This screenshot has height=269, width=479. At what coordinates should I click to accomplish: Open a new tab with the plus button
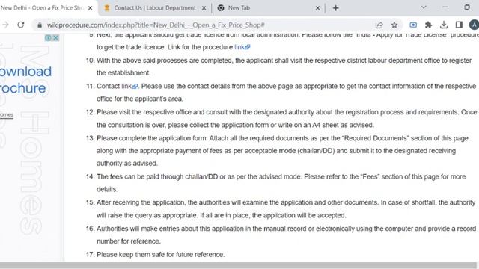pos(336,8)
